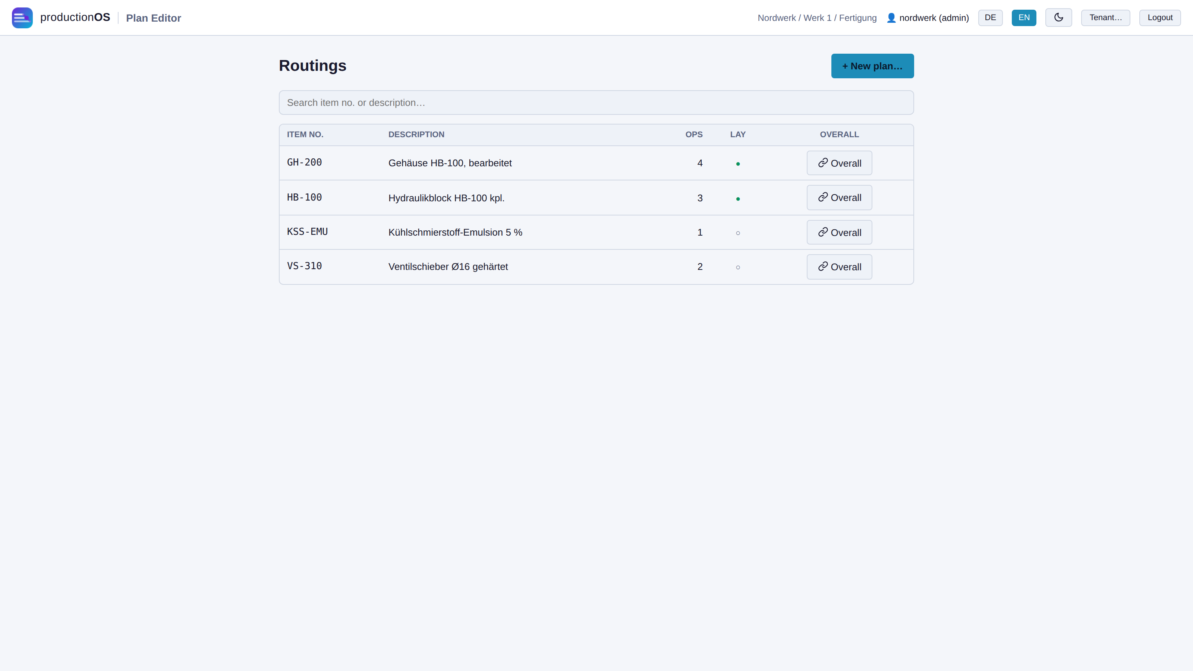Create a routing with + New plan…
The image size is (1193, 671).
point(872,66)
